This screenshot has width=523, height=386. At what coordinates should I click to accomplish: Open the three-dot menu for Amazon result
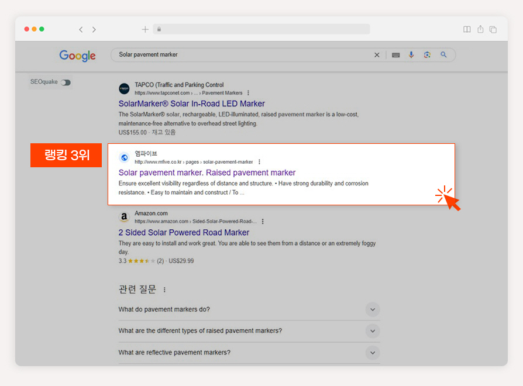point(263,221)
